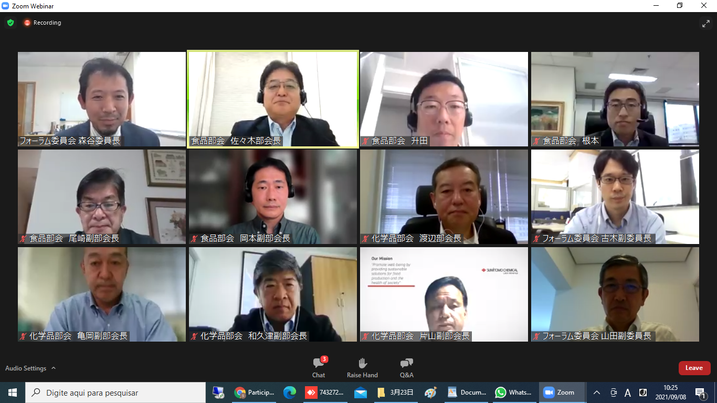Open the Microsoft Edge taskbar icon
This screenshot has height=403, width=717.
(x=289, y=393)
